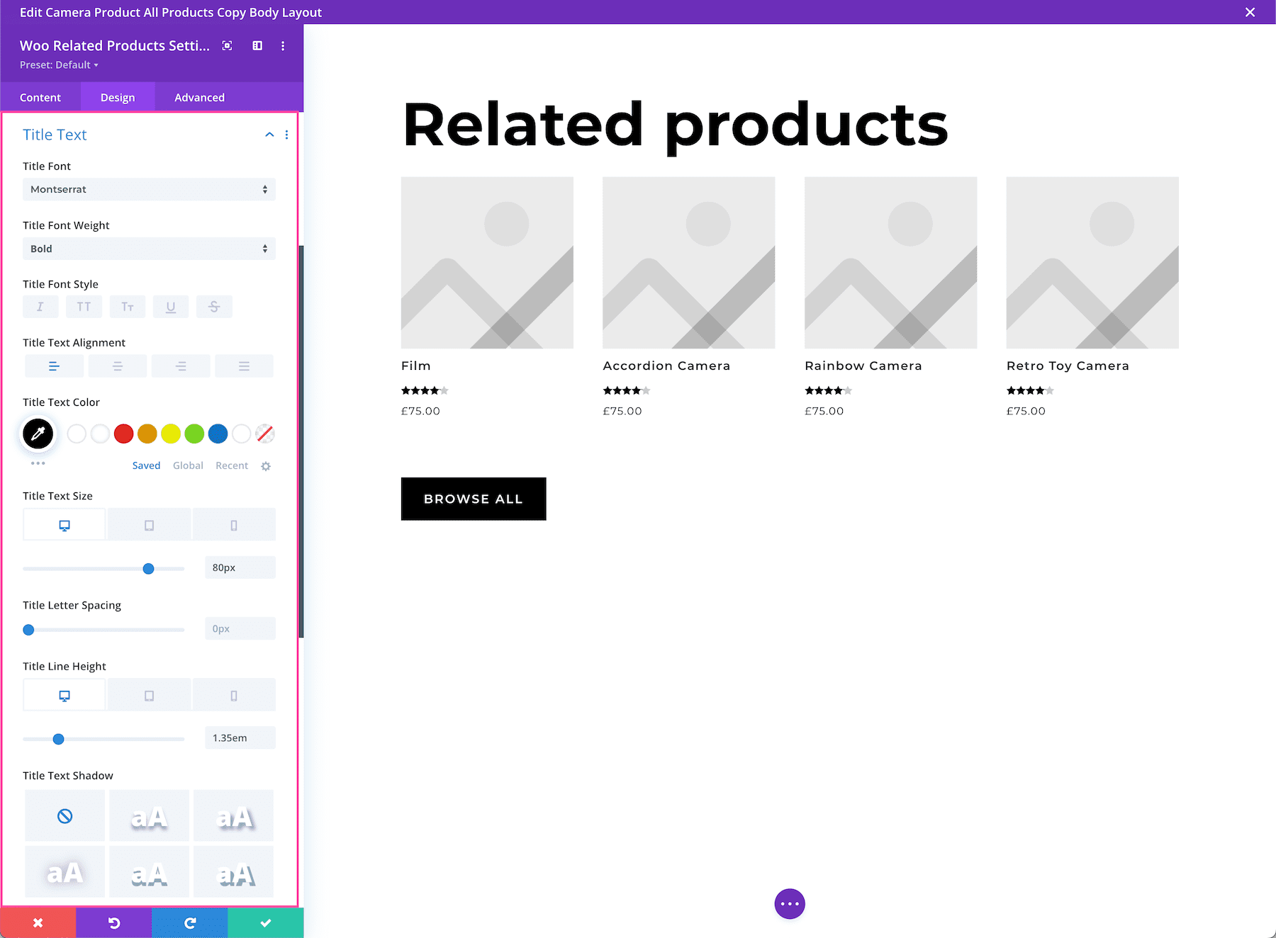
Task: Switch to Global saved colors
Action: 187,465
